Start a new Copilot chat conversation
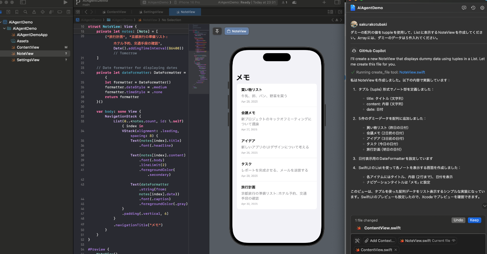The height and width of the screenshot is (254, 487). (464, 7)
